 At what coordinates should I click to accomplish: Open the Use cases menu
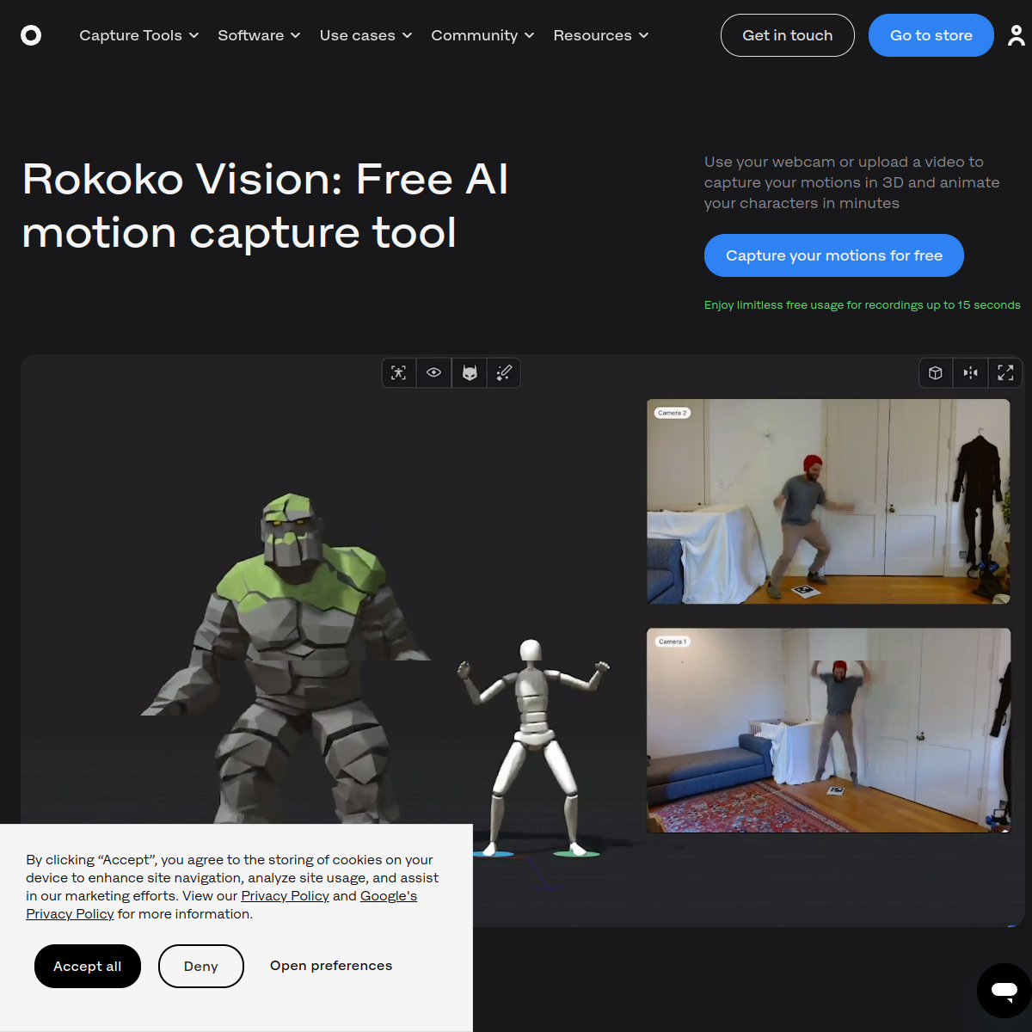pos(365,35)
